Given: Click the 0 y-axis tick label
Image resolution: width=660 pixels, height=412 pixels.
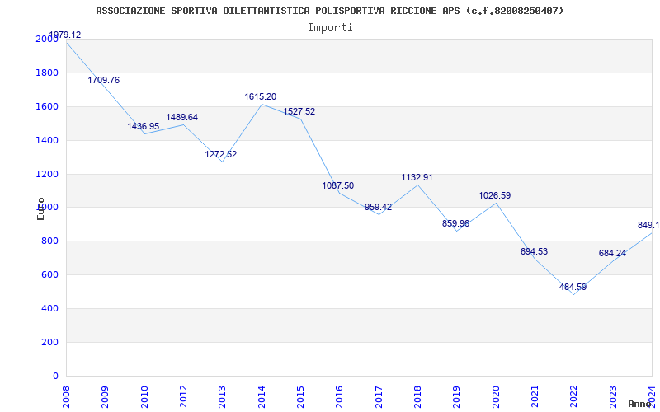Looking at the screenshot, I should point(55,376).
